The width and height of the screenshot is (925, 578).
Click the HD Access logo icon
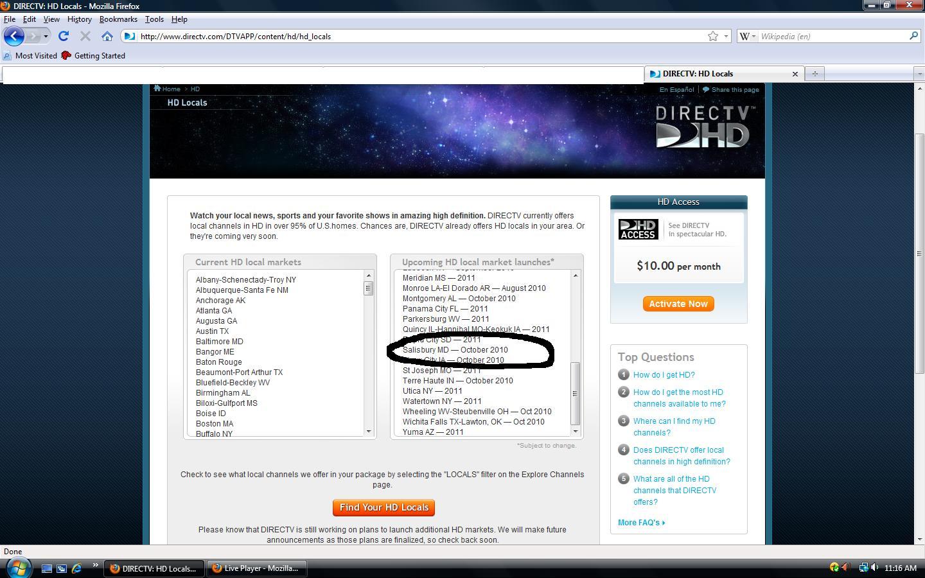[638, 229]
